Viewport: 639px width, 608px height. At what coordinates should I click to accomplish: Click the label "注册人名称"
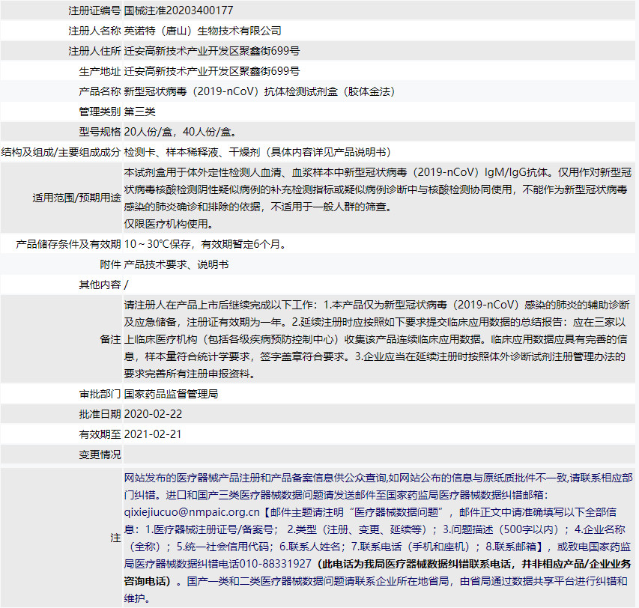tap(94, 31)
